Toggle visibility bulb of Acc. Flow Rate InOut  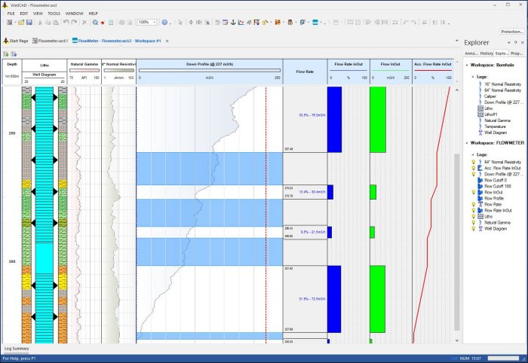tap(473, 167)
